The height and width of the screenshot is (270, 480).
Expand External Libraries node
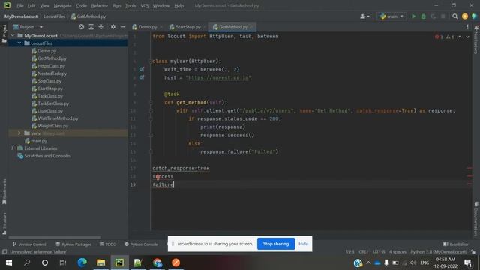(x=13, y=148)
